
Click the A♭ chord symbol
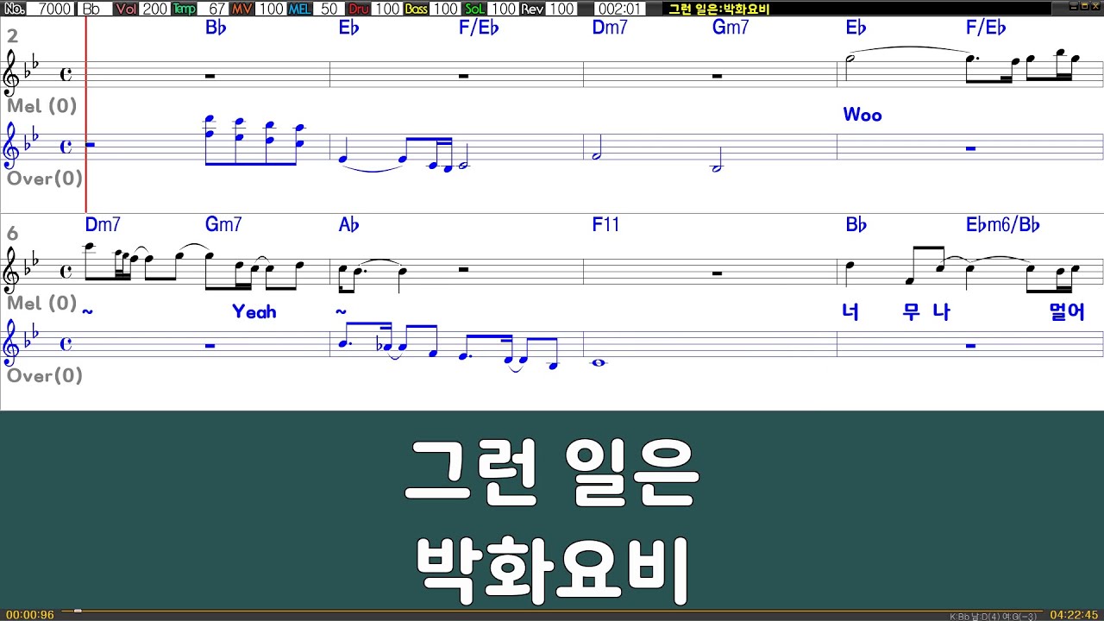point(348,225)
